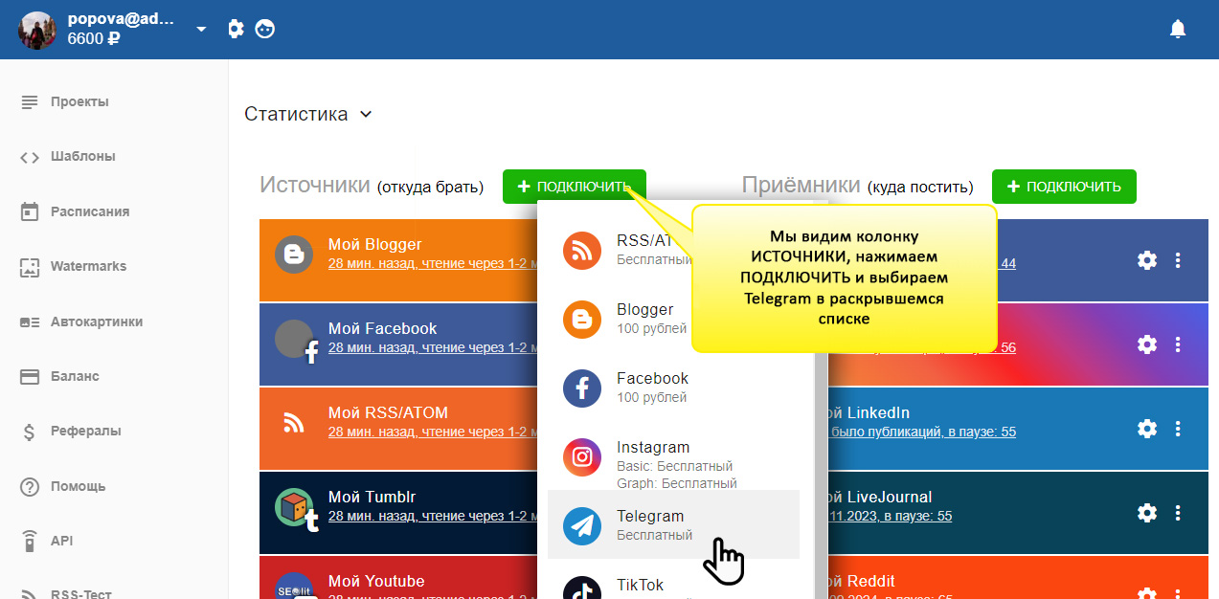Click the avatar on the Мой Youtube card
Image resolution: width=1219 pixels, height=599 pixels.
(294, 587)
